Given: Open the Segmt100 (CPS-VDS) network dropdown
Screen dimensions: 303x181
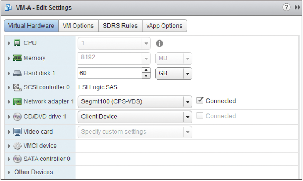Looking at the screenshot, I should 135,102.
